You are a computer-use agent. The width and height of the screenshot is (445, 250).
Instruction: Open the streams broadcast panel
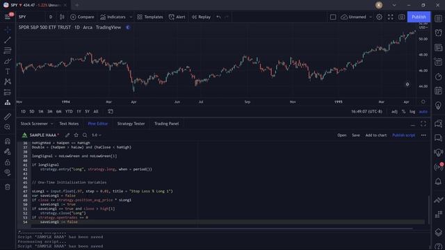pos(439,167)
